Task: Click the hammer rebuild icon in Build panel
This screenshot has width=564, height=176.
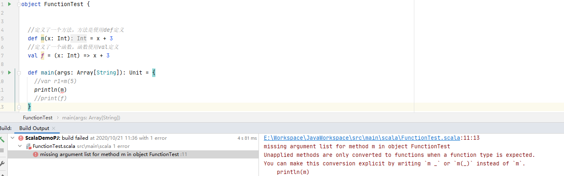Action: [2, 139]
